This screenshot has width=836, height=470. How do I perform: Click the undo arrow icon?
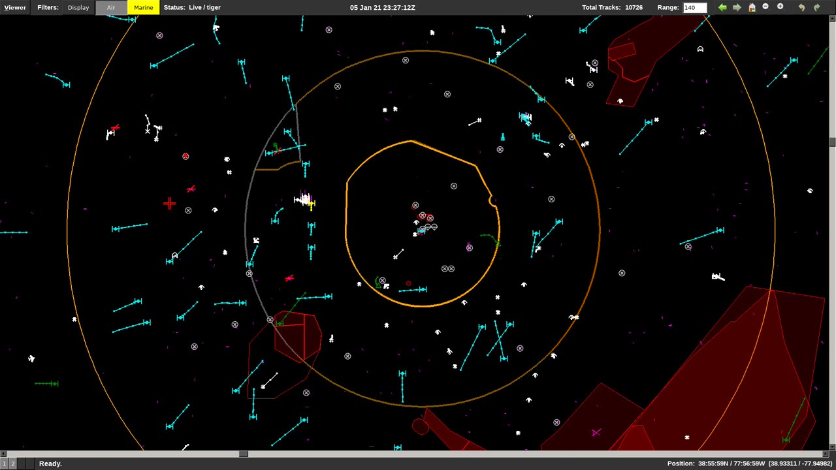click(801, 7)
